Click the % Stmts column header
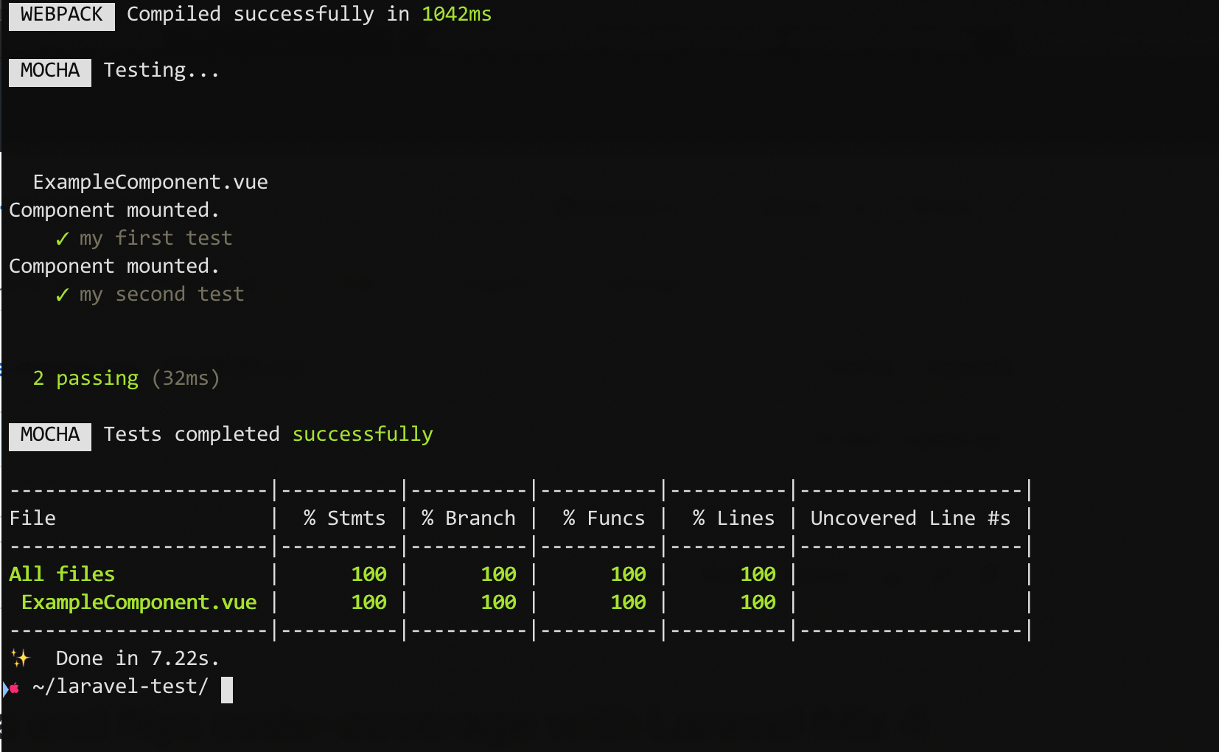The image size is (1219, 752). click(x=343, y=518)
